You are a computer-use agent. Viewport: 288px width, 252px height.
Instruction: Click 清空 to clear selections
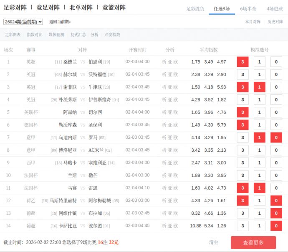(x=214, y=242)
